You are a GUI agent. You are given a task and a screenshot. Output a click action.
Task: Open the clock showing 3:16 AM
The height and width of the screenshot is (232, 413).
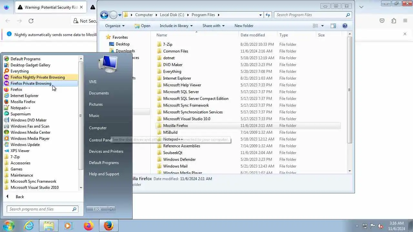(x=397, y=226)
